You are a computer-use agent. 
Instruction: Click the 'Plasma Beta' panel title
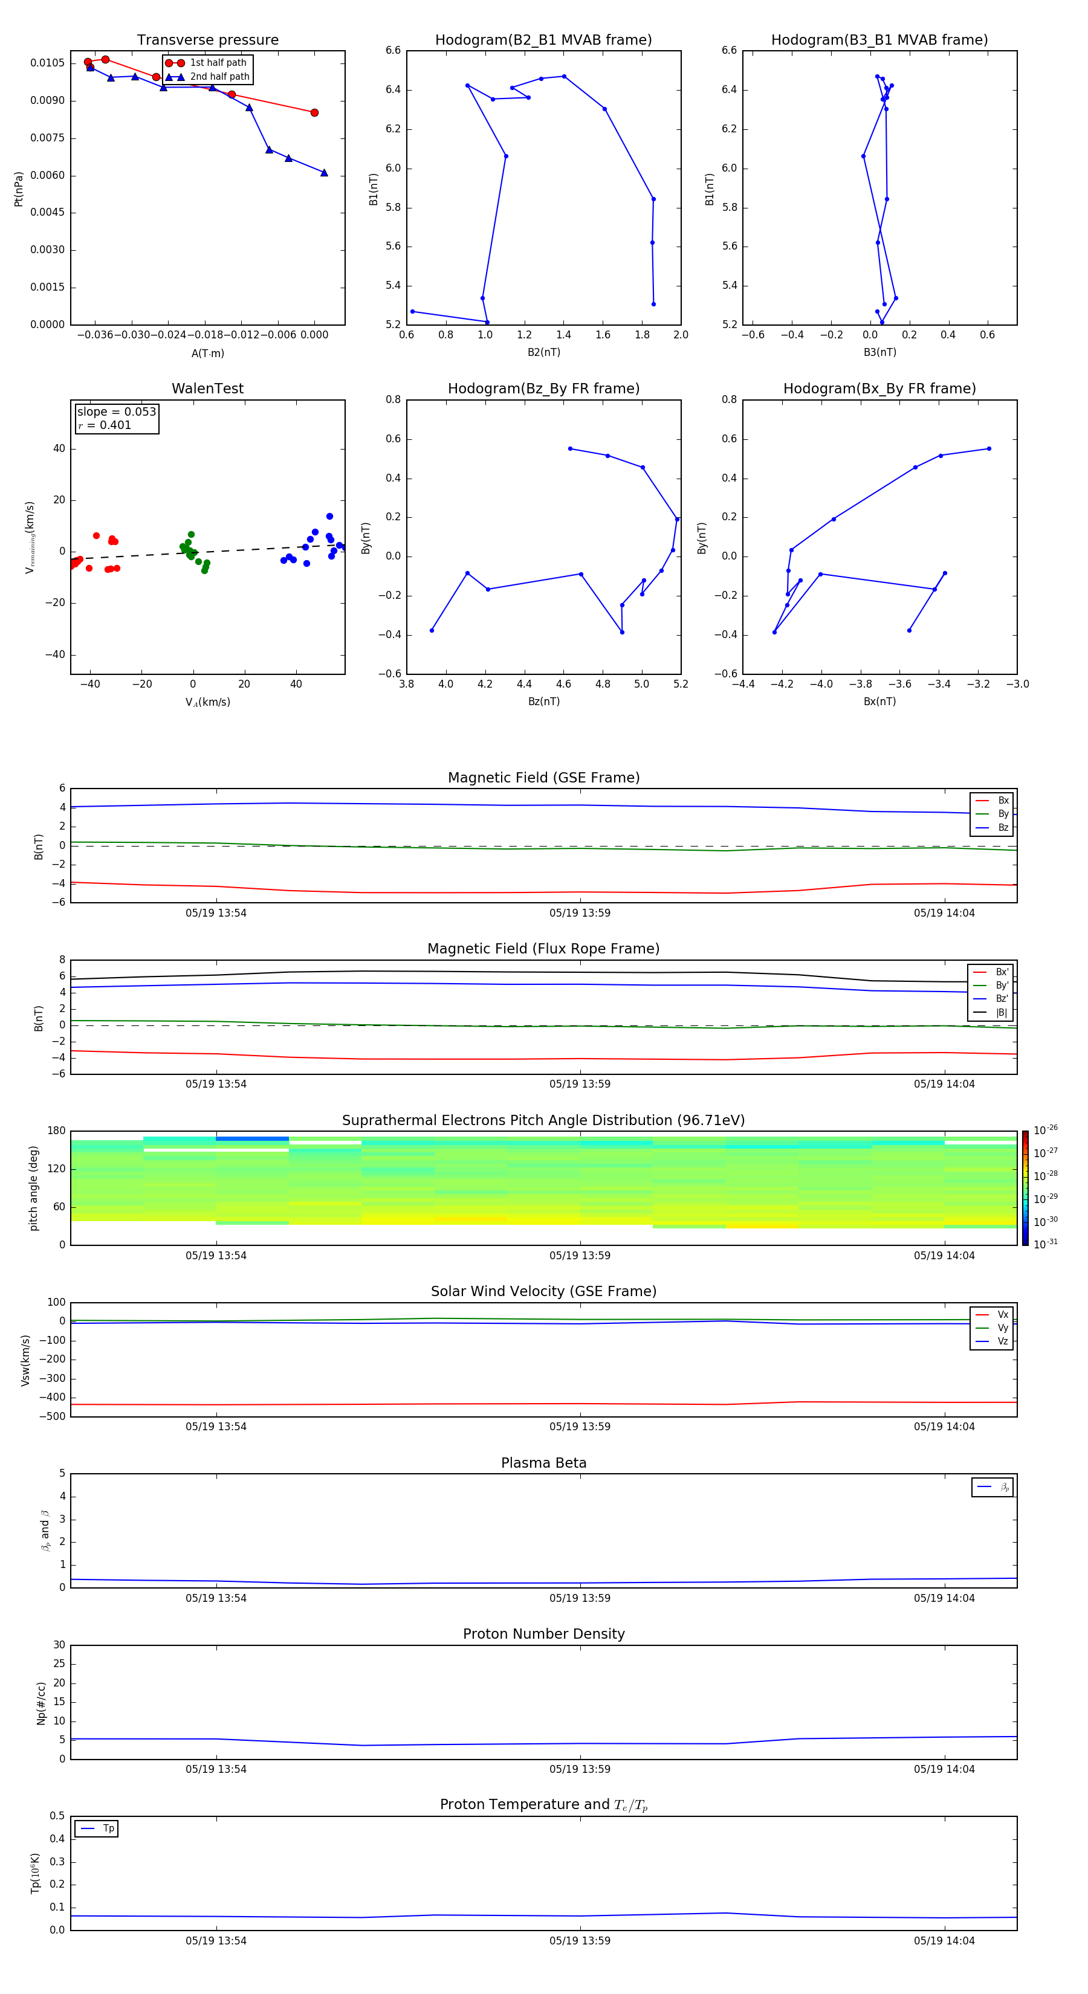click(543, 1463)
